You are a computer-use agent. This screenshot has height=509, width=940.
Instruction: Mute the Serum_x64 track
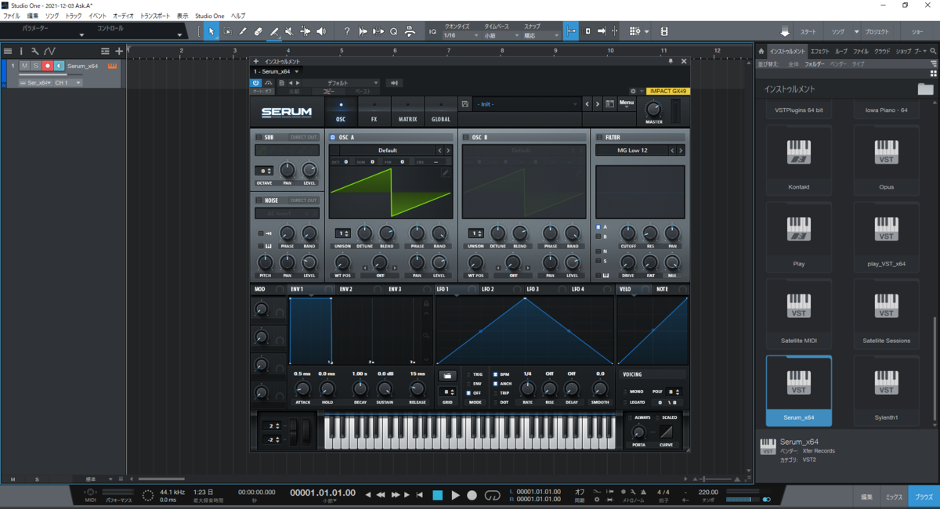click(x=24, y=66)
